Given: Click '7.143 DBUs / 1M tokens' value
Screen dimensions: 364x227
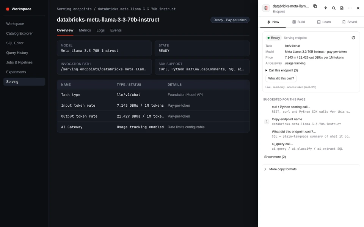Looking at the screenshot, I should pos(140,106).
